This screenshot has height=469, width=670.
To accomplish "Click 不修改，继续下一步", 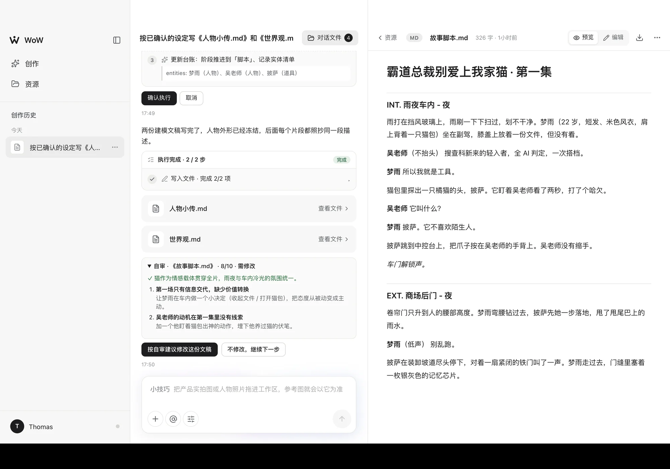I will (x=253, y=349).
